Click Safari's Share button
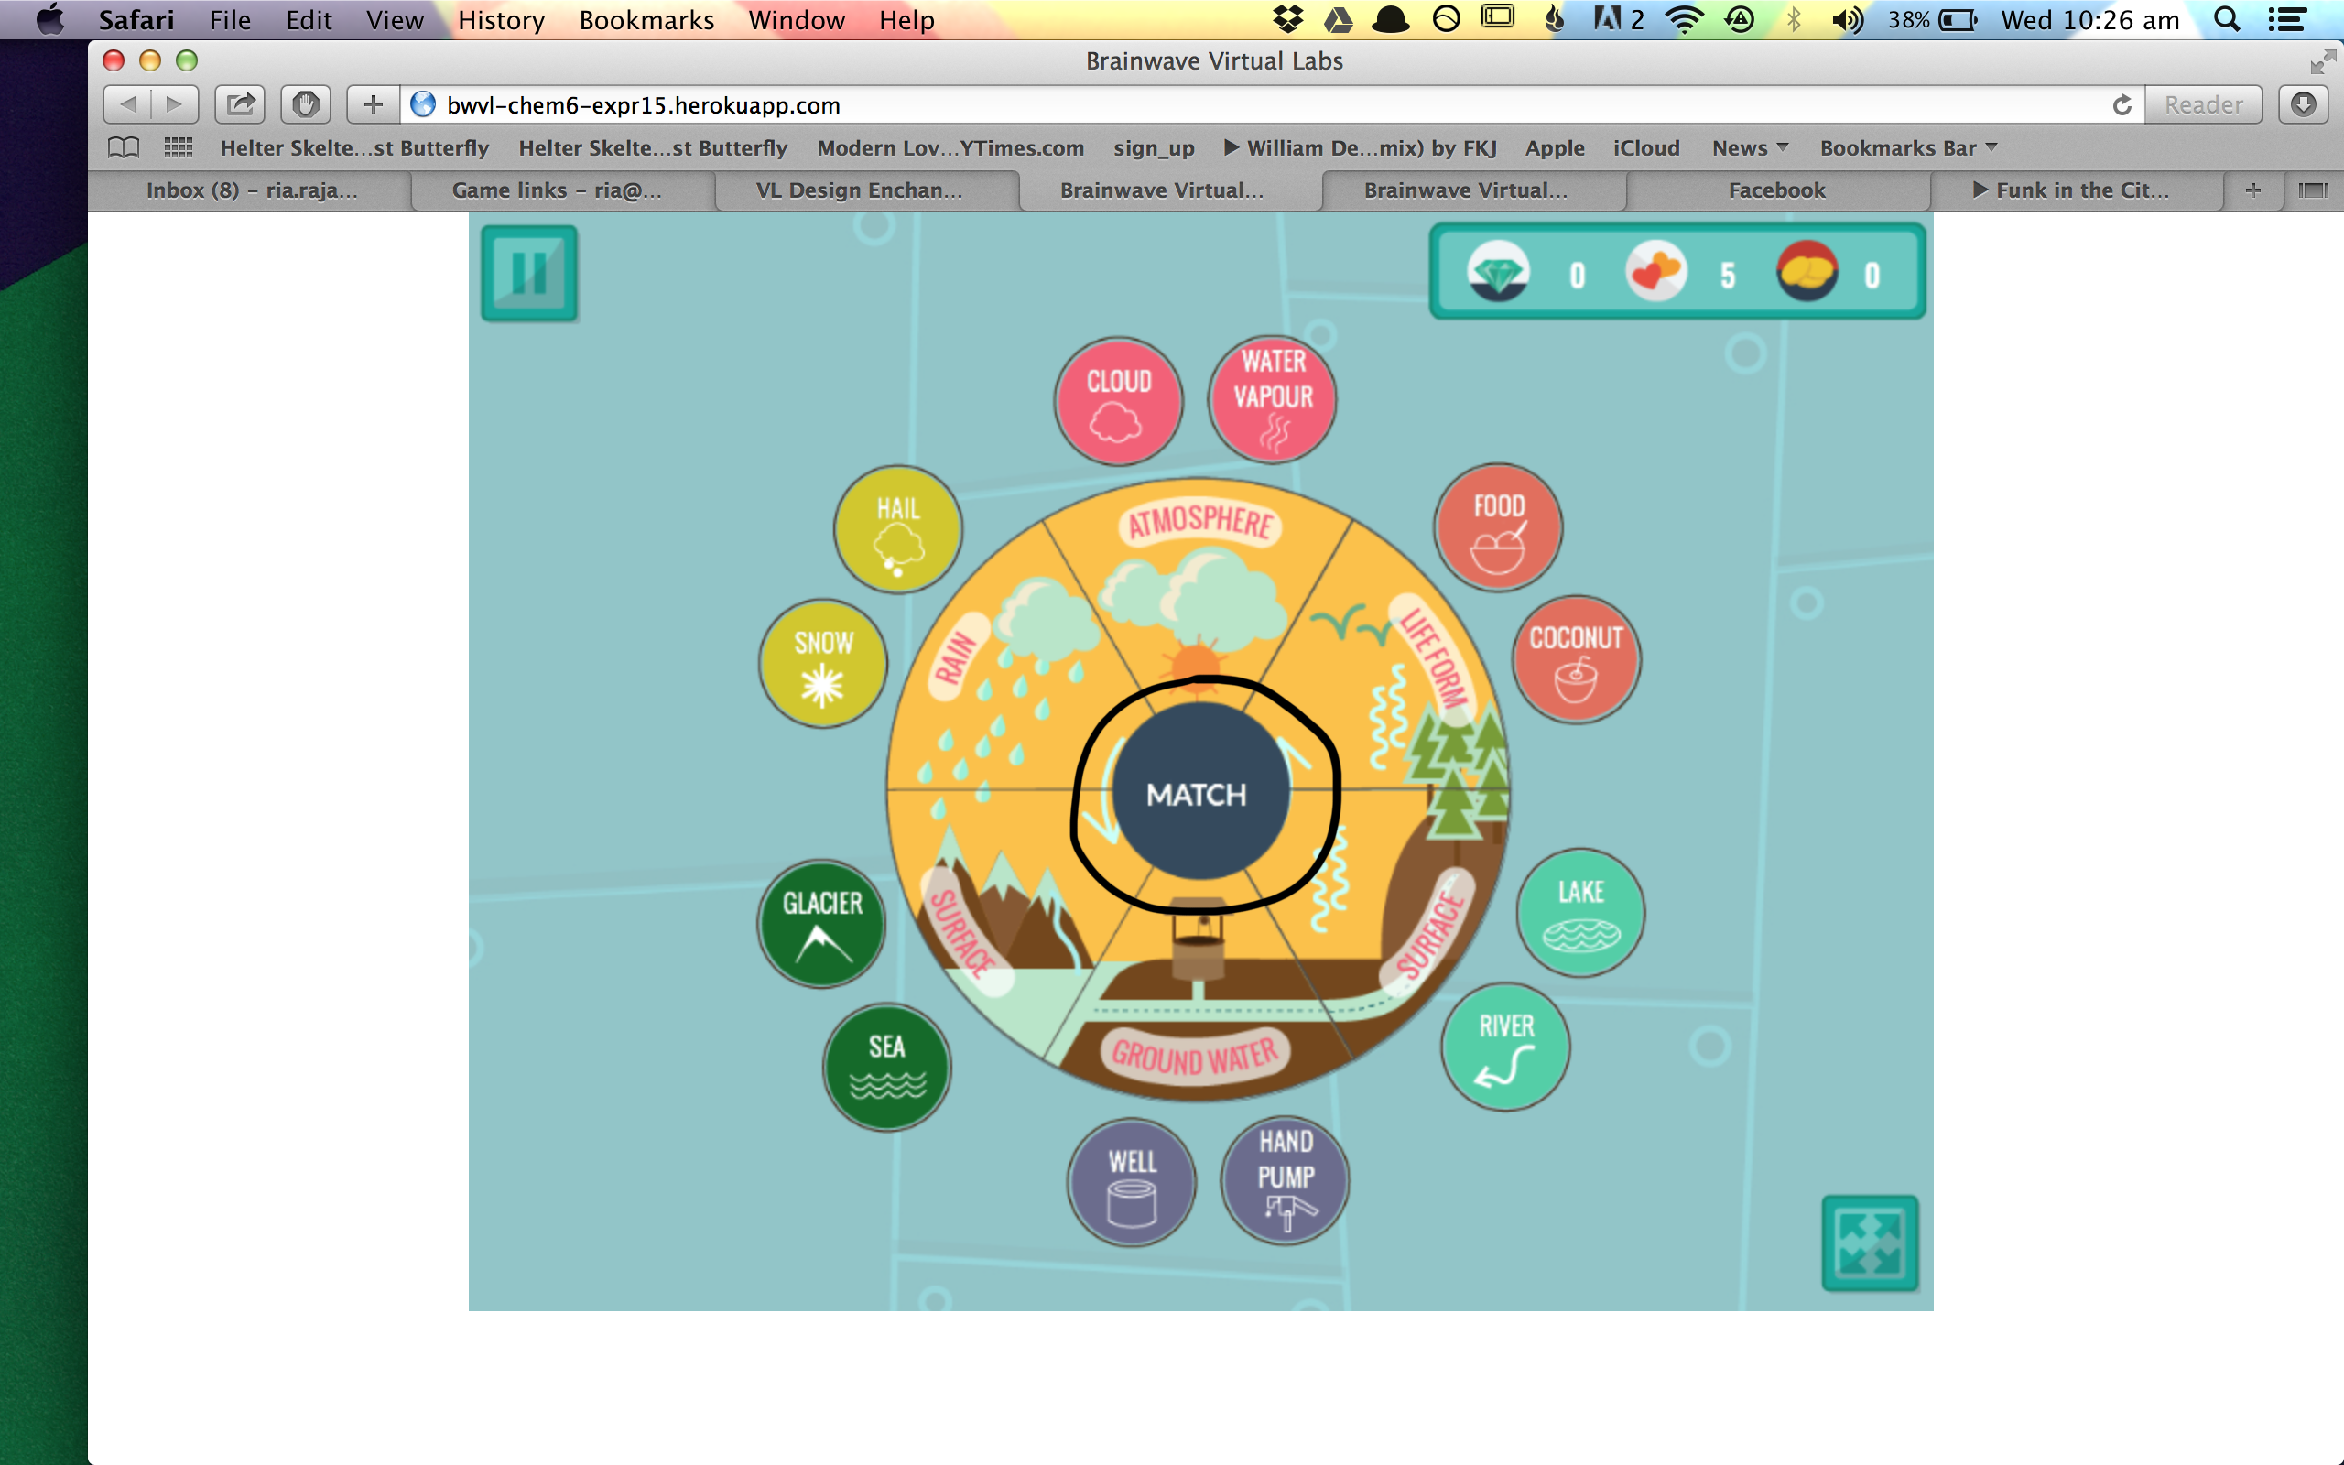 240,104
